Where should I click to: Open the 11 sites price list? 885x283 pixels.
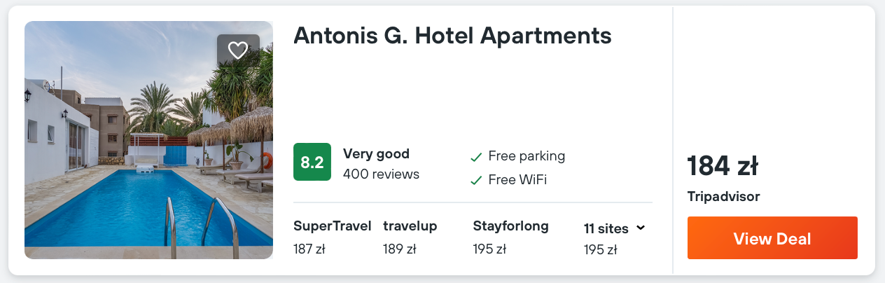tap(614, 238)
